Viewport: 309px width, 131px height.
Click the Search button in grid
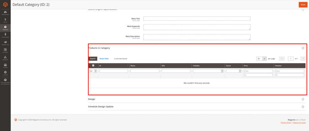(x=93, y=59)
